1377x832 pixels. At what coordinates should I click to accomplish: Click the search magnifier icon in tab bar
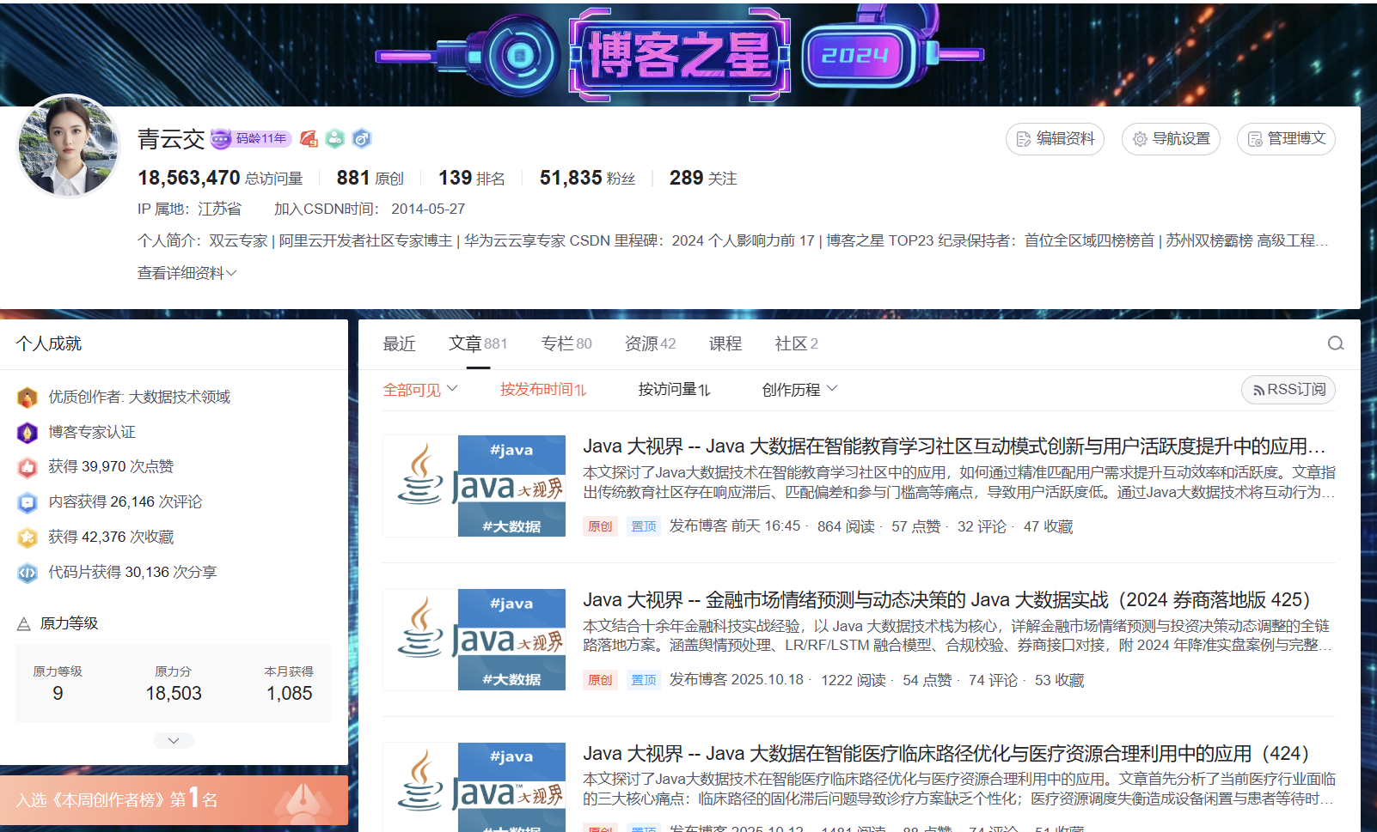(1336, 343)
